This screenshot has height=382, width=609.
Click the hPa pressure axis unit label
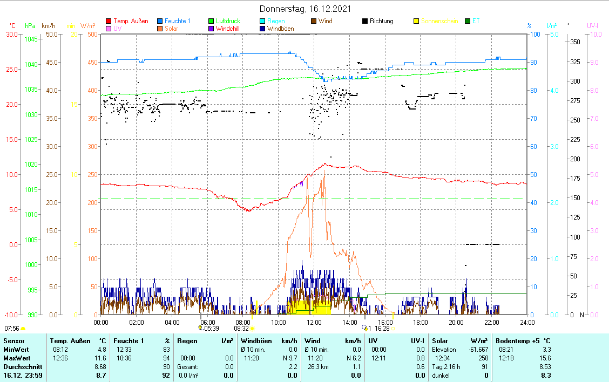click(x=31, y=25)
